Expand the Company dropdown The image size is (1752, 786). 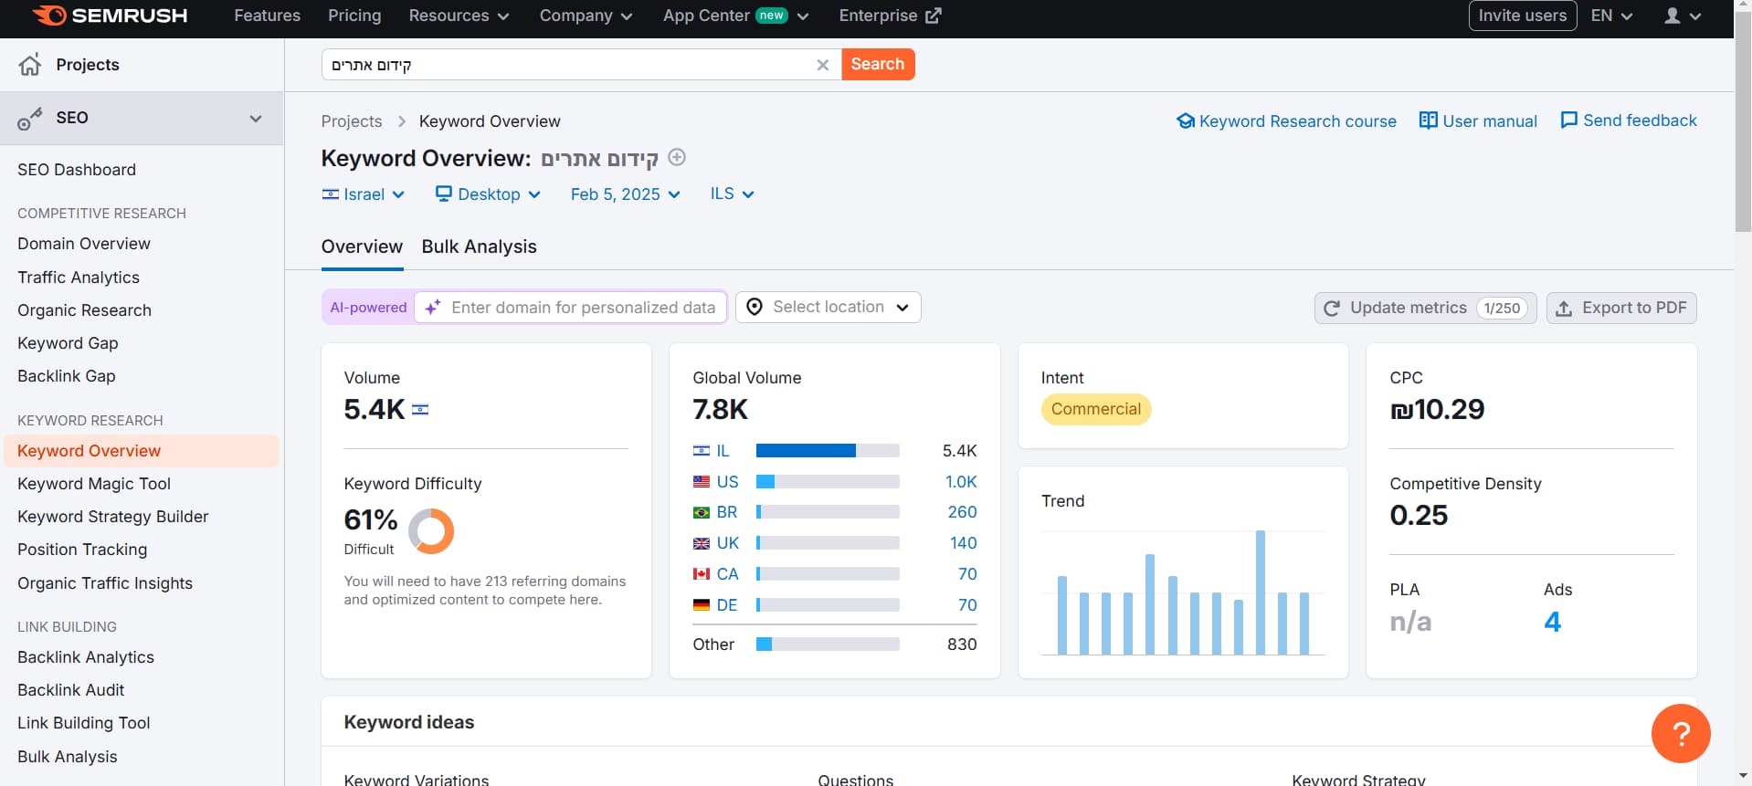coord(586,16)
